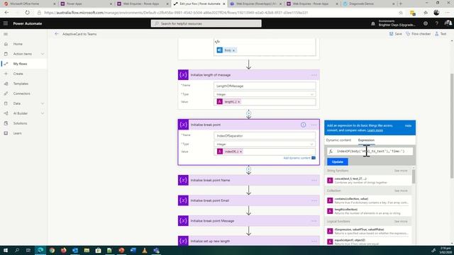Open menu for Initialise break point Message
The image size is (454, 255).
[x=314, y=221]
